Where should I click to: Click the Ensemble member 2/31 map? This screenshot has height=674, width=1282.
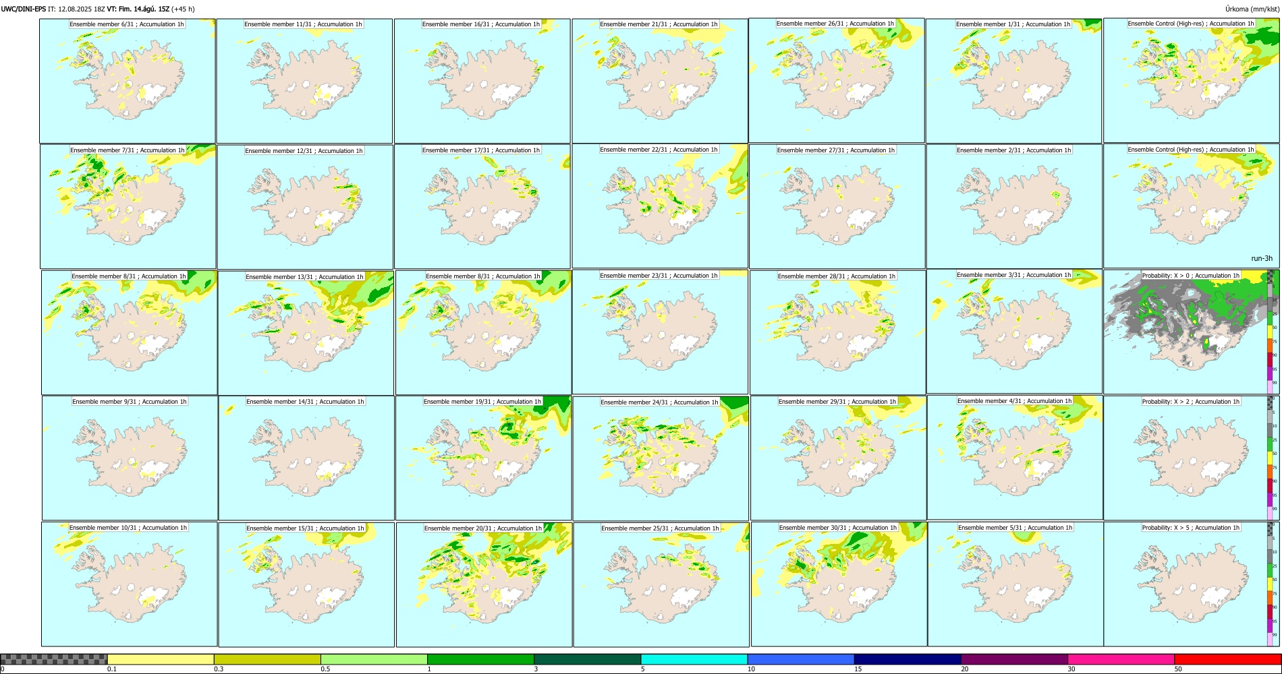coord(1015,207)
